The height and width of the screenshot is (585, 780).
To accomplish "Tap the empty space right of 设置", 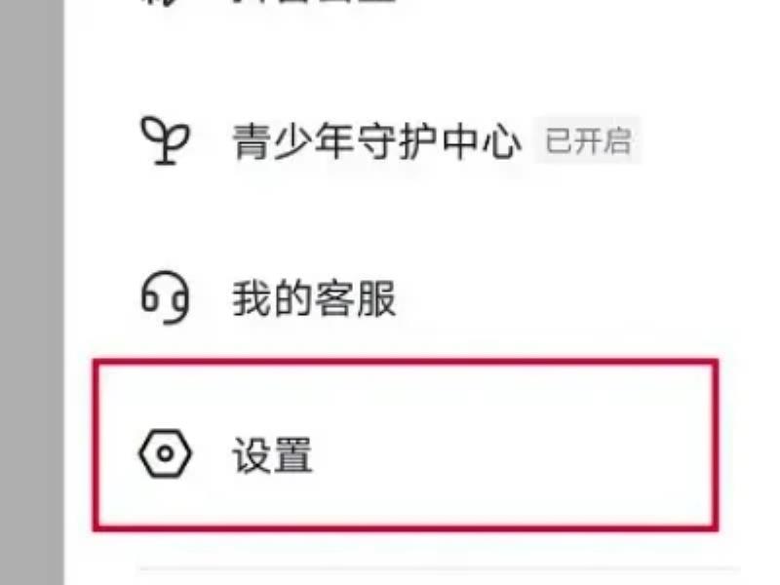I will pos(513,453).
